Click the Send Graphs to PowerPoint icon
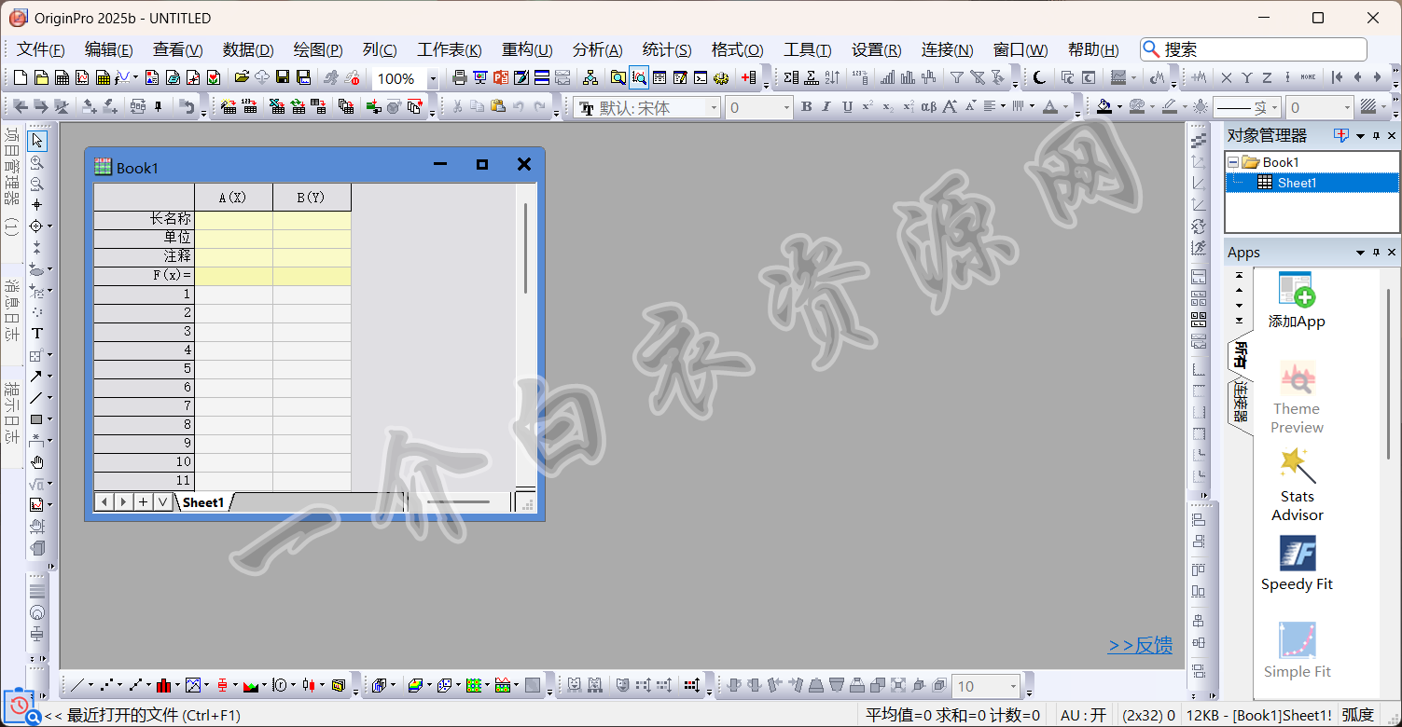Viewport: 1402px width, 727px height. (x=501, y=77)
